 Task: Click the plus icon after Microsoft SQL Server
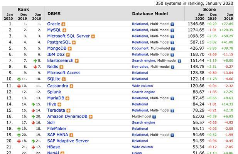[x=93, y=36]
